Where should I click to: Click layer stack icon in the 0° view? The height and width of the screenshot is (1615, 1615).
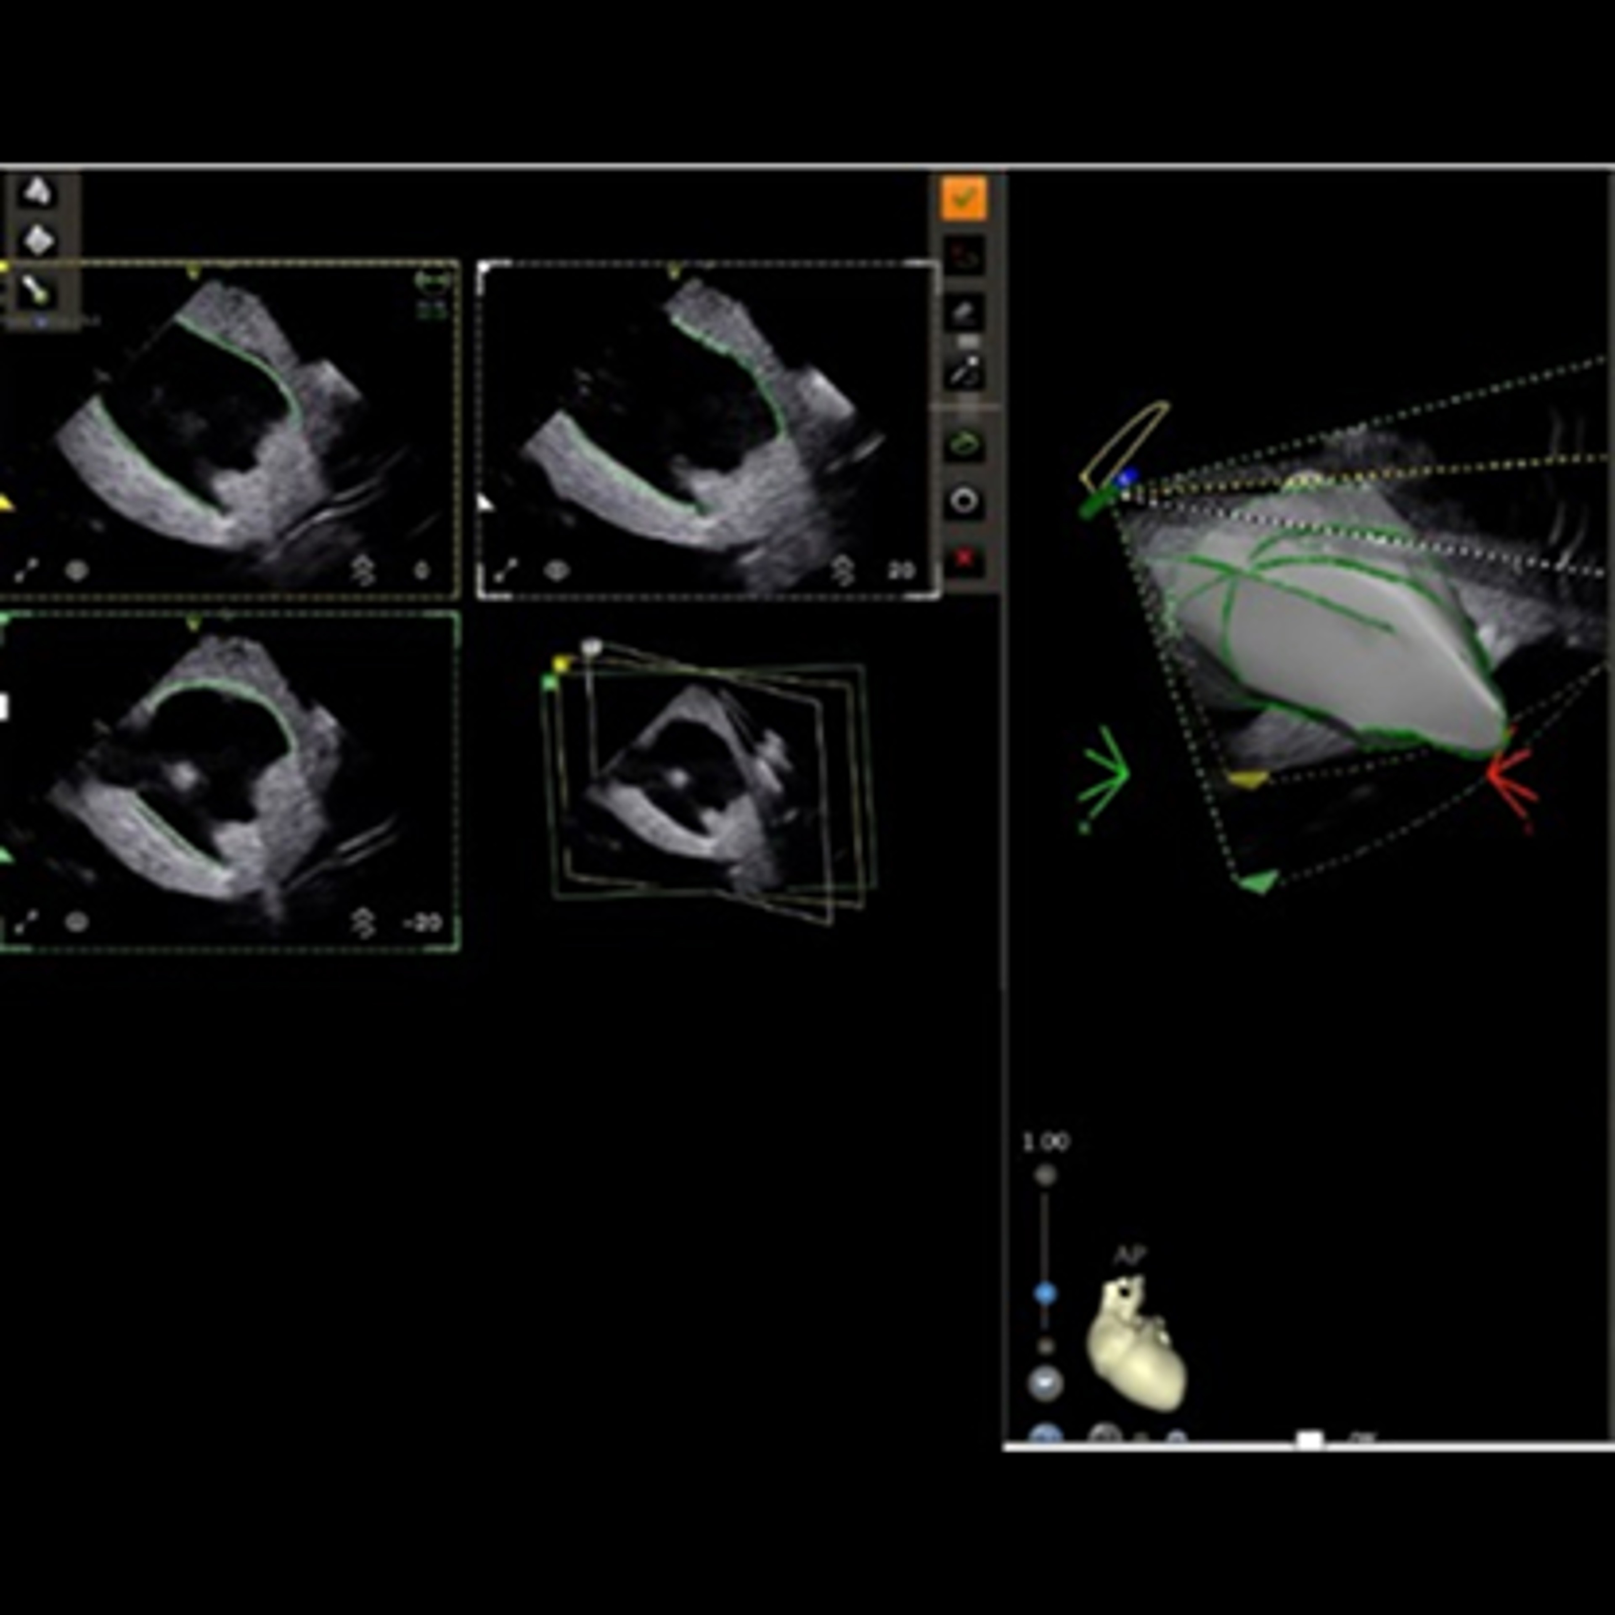point(363,571)
